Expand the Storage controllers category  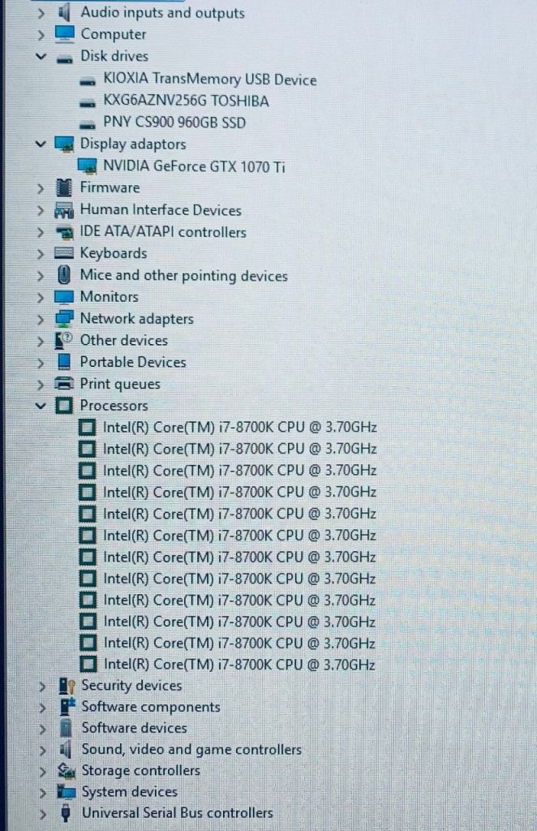point(42,771)
